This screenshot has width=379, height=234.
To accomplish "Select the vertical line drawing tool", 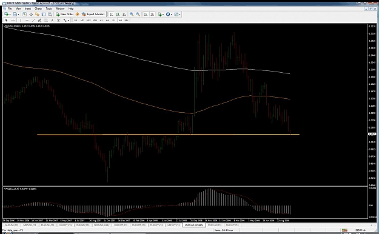I will [x=21, y=20].
